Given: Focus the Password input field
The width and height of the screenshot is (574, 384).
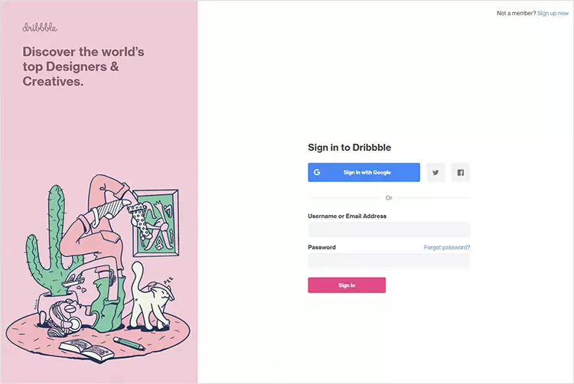Looking at the screenshot, I should pos(389,261).
